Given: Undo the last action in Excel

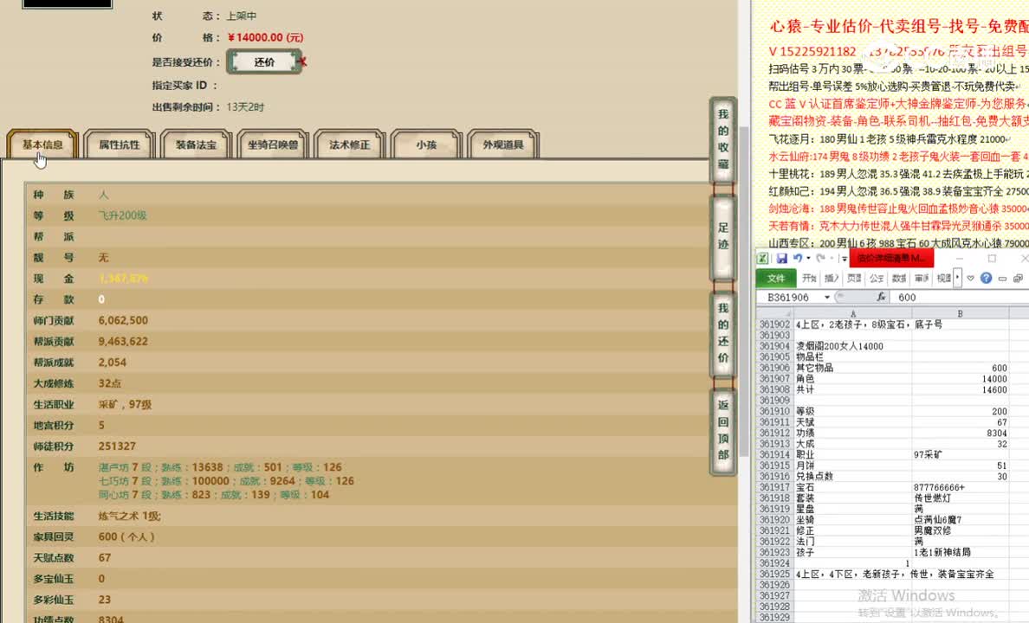Looking at the screenshot, I should (798, 258).
